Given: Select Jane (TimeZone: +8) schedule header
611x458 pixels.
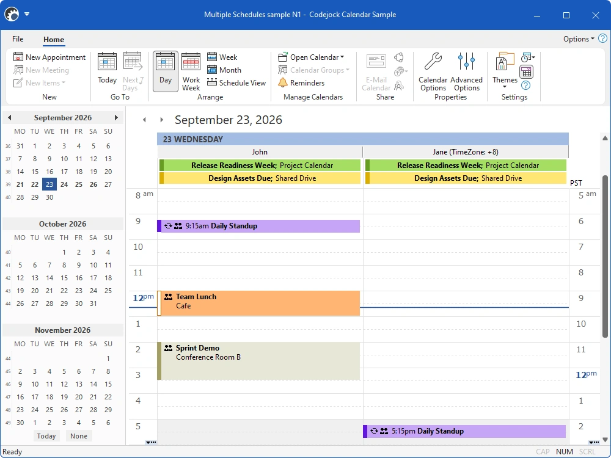Looking at the screenshot, I should 465,152.
